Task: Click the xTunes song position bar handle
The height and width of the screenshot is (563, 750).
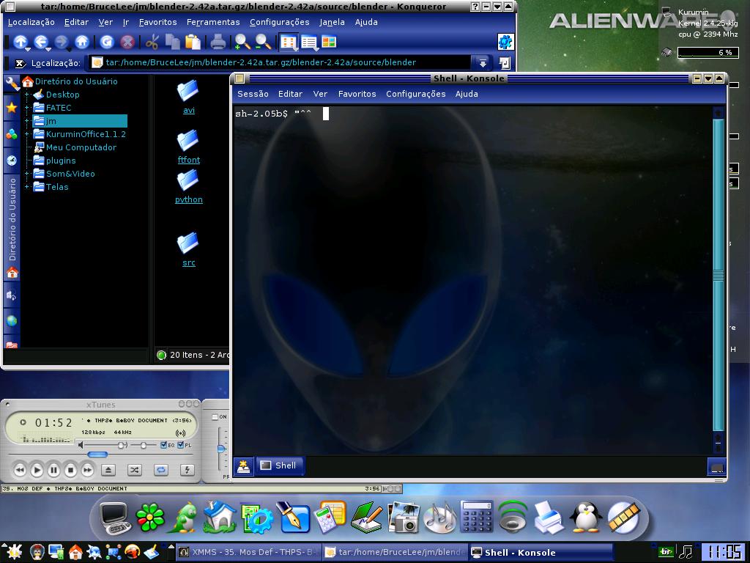Action: [97, 455]
